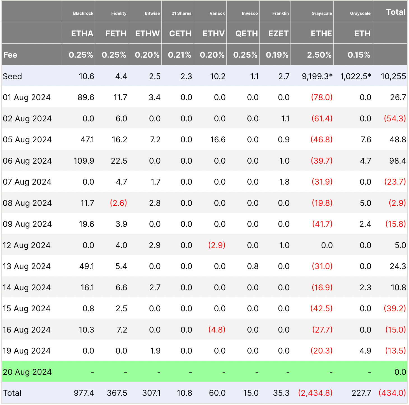Click the 01 Aug 2024 date

(x=27, y=97)
